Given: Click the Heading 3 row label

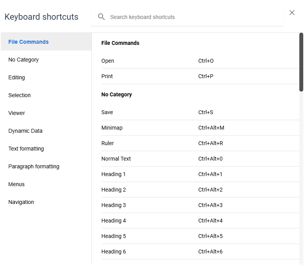Looking at the screenshot, I should (114, 205).
